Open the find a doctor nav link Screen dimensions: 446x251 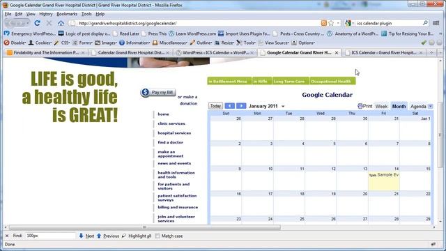170,142
